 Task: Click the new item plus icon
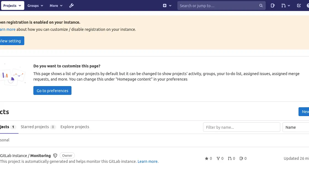tap(164, 6)
